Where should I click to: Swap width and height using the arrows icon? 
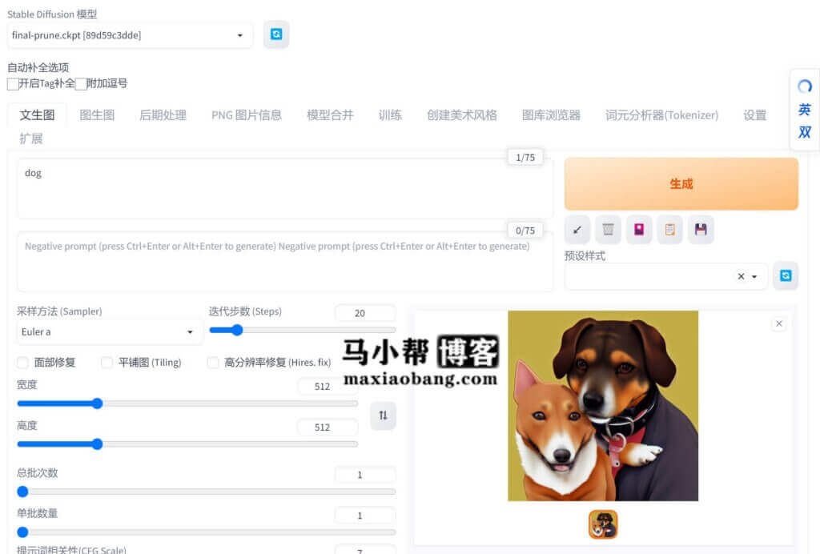click(383, 415)
